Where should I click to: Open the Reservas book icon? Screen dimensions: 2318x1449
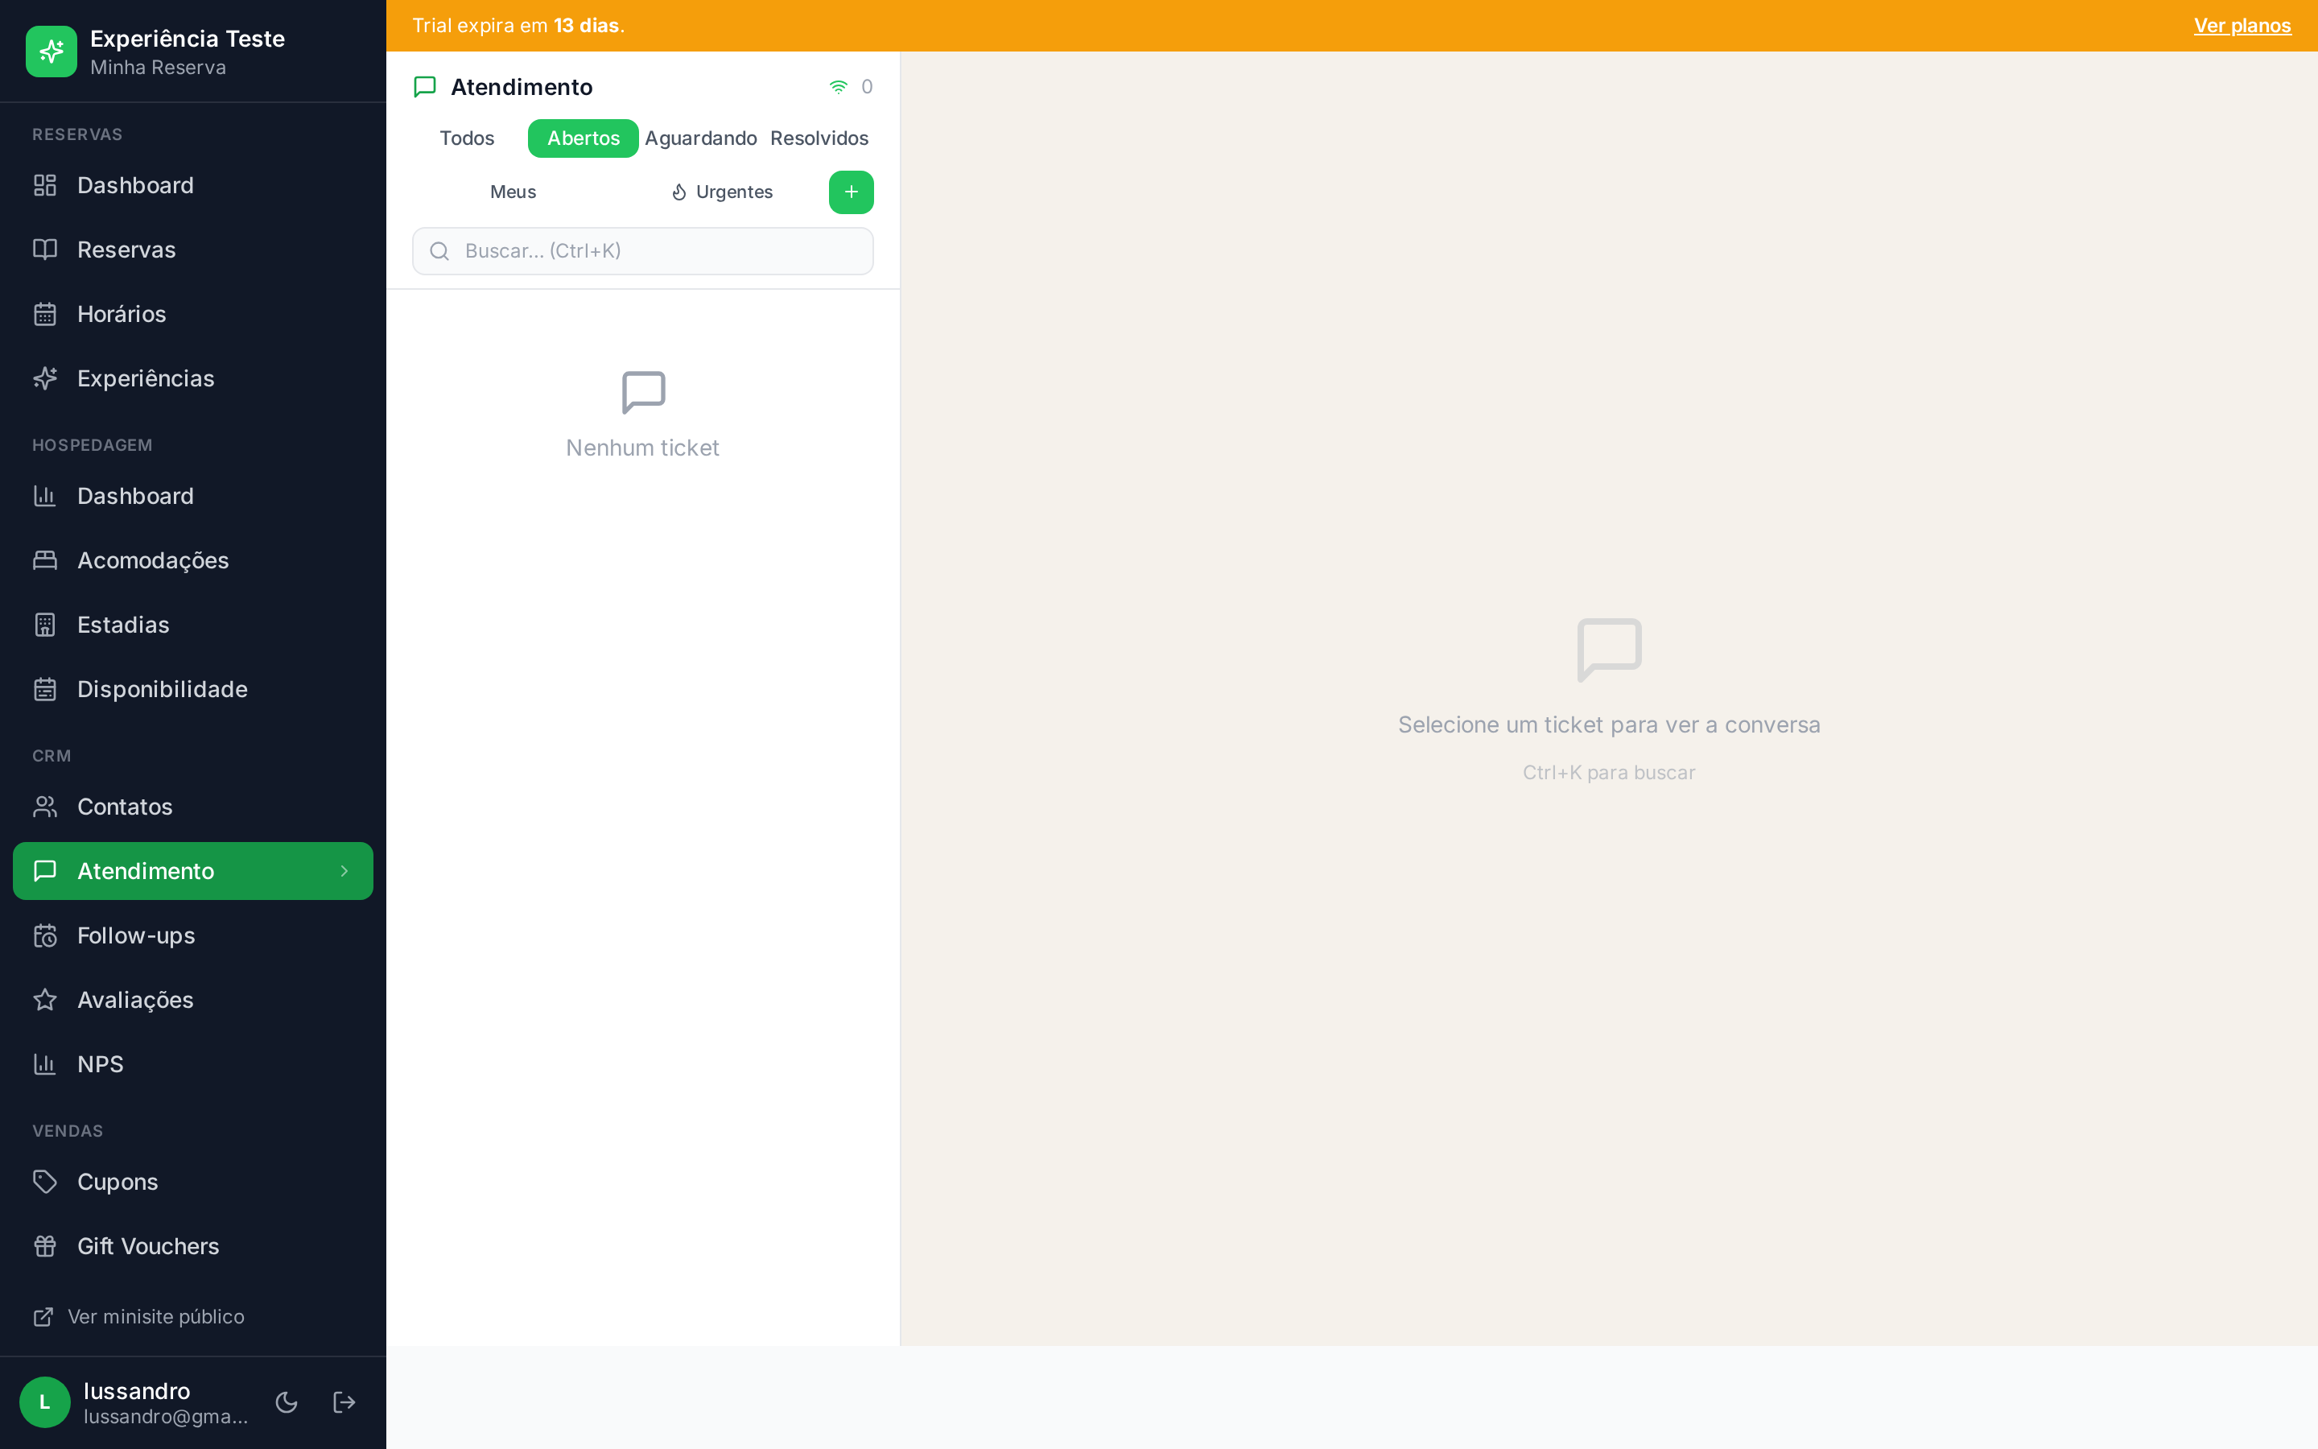[45, 250]
